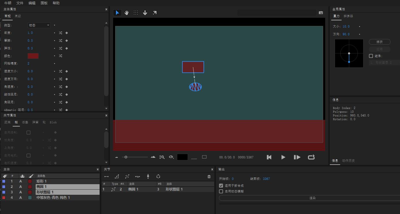The image size is (400, 214).
Task: Click randomize icon for 线性阻尼
Action: pyautogui.click(x=60, y=94)
